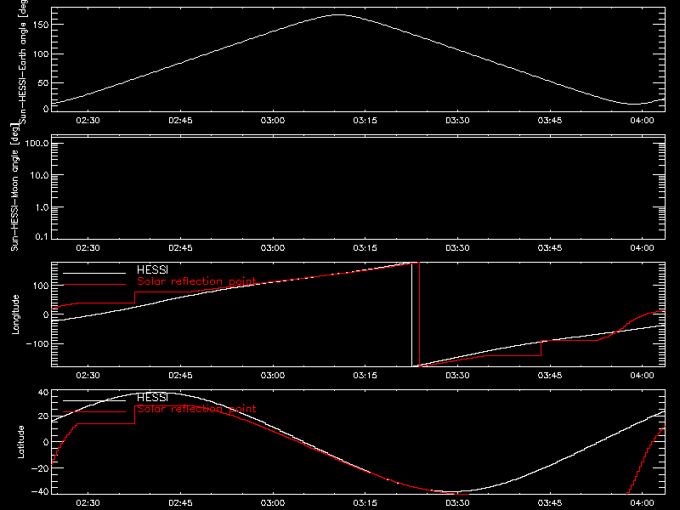680x510 pixels.
Task: Click the 10.0 tick label on Moon angle axis
Action: (39, 175)
